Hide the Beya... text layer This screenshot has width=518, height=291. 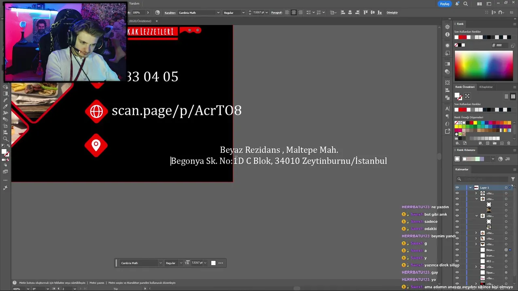(457, 250)
